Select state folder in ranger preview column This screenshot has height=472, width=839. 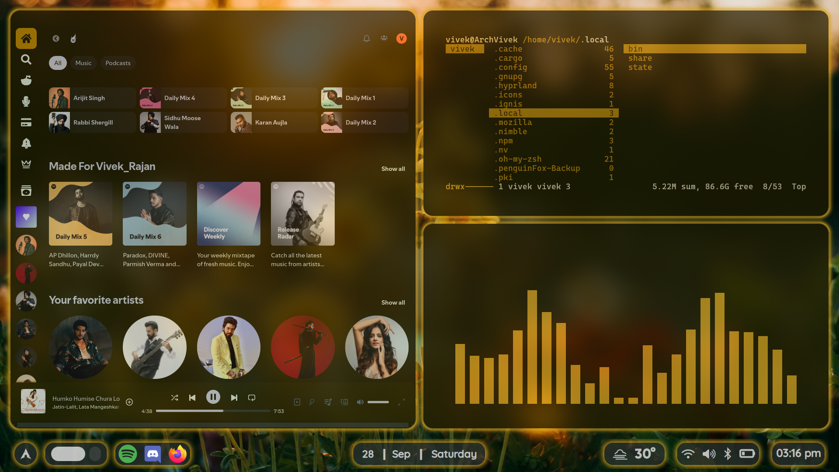[x=640, y=67]
